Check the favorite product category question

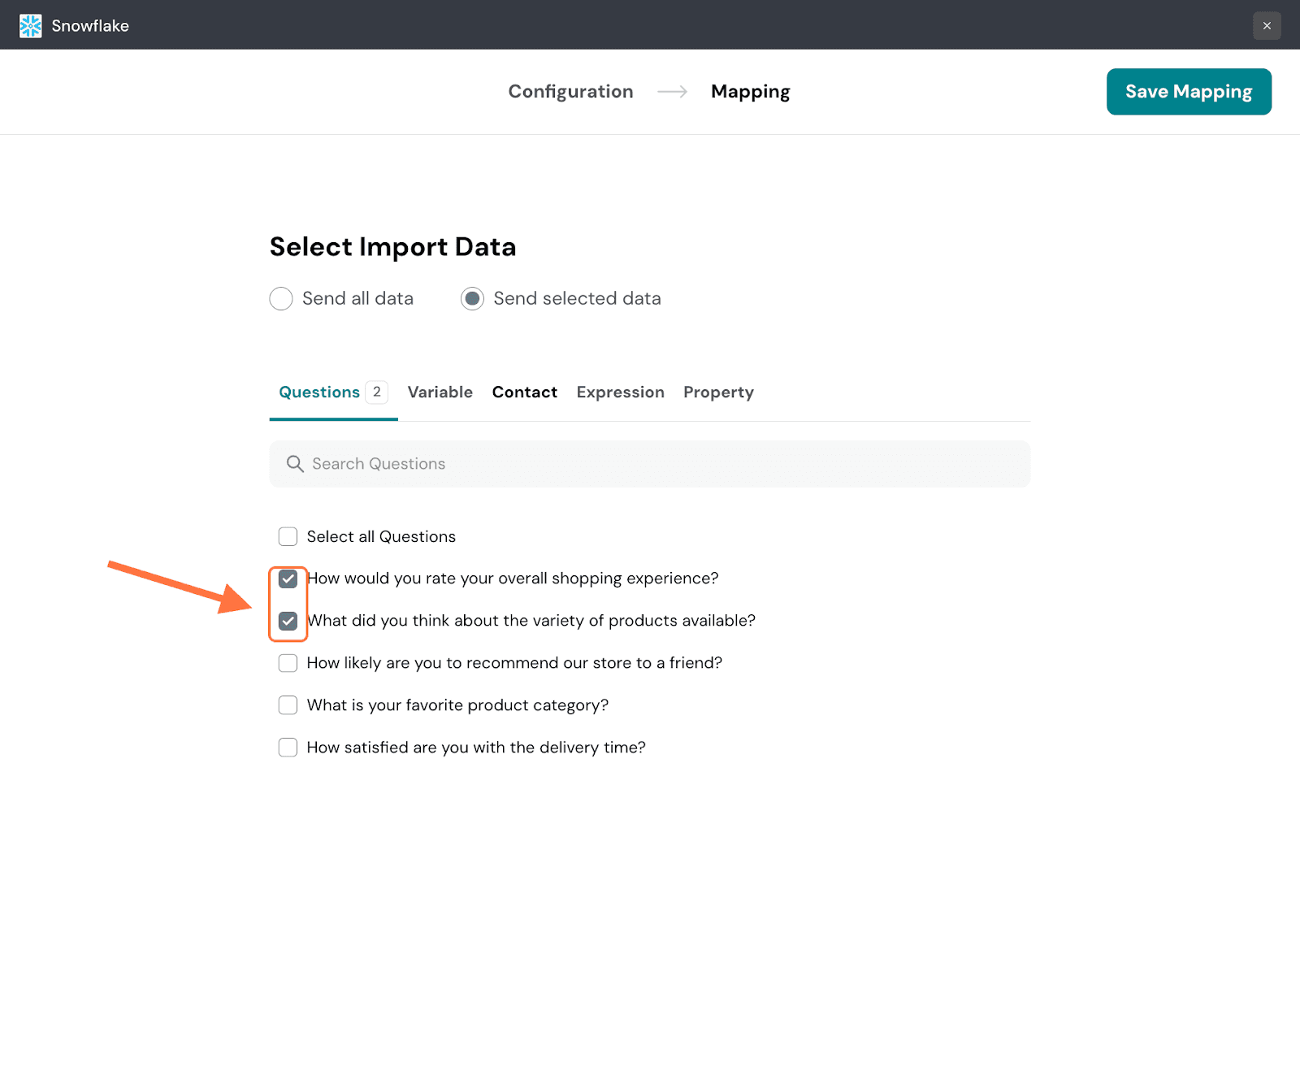pos(288,705)
